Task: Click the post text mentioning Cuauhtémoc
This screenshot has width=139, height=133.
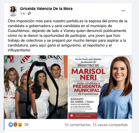Action: (x=67, y=36)
